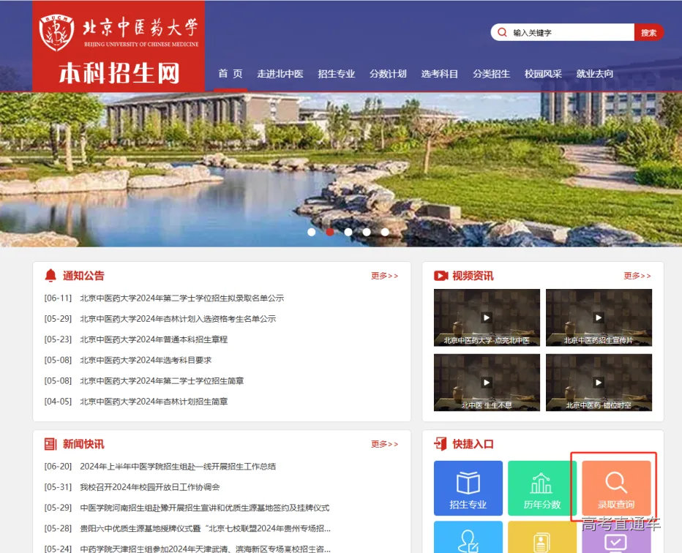The height and width of the screenshot is (553, 682).
Task: Click the bell icon beside 通知公告
Action: click(50, 275)
